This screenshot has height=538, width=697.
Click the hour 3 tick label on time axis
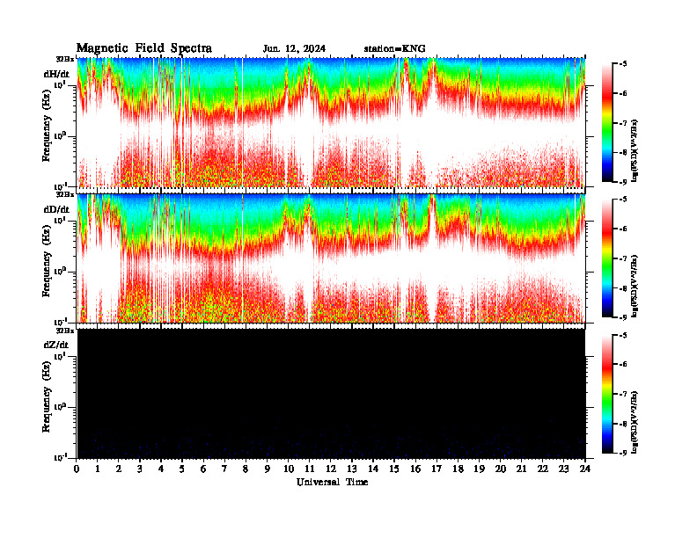click(x=140, y=469)
